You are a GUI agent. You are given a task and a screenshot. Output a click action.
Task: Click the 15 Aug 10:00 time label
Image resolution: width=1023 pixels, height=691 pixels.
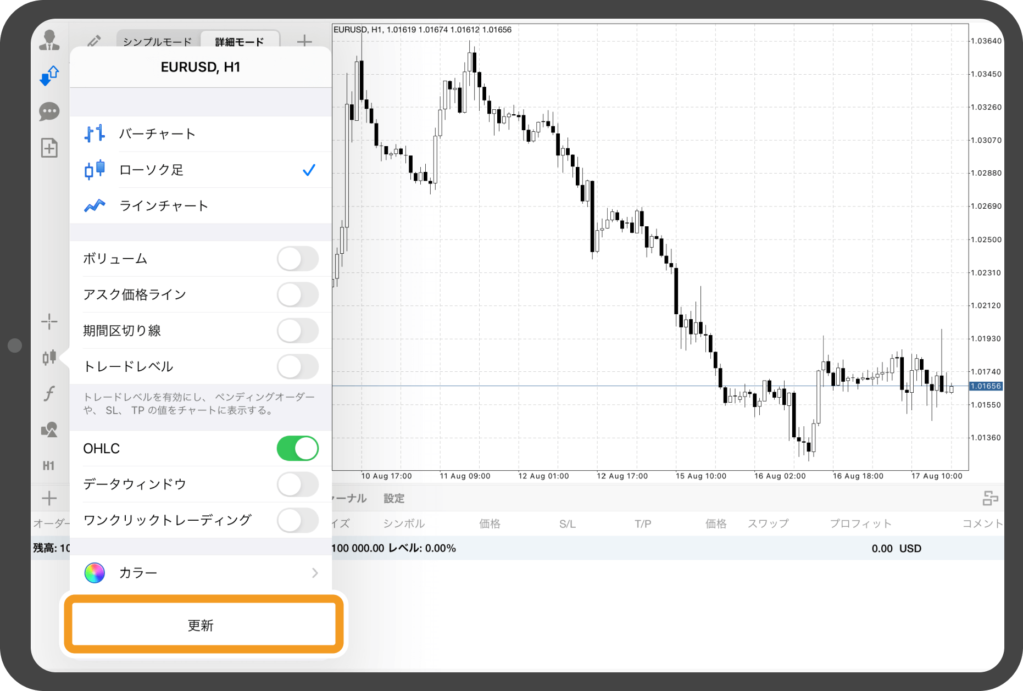(701, 476)
